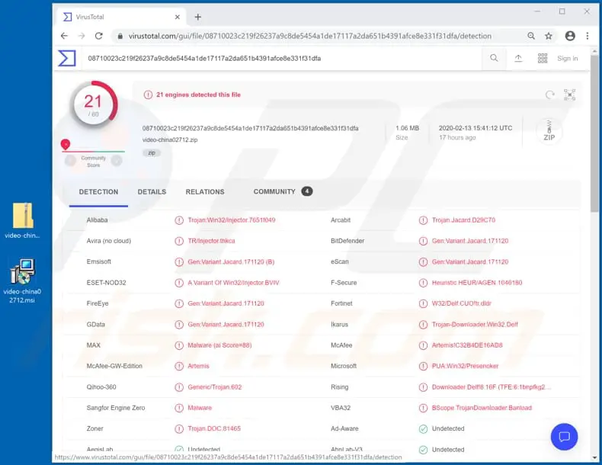
Task: Click the Qihoo-360 engine name
Action: [x=101, y=387]
